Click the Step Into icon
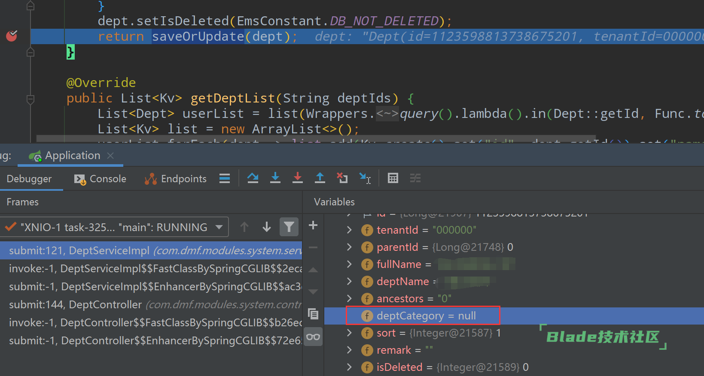 point(275,178)
